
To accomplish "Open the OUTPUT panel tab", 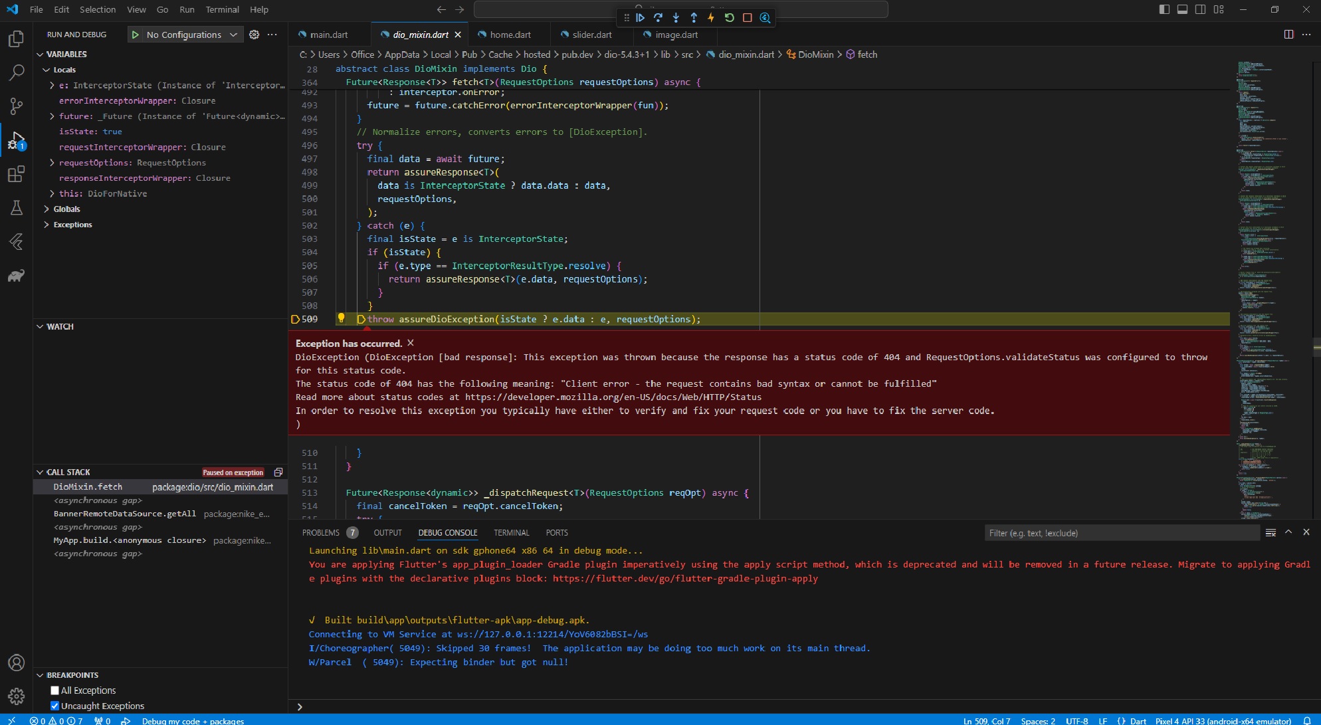I will point(388,533).
